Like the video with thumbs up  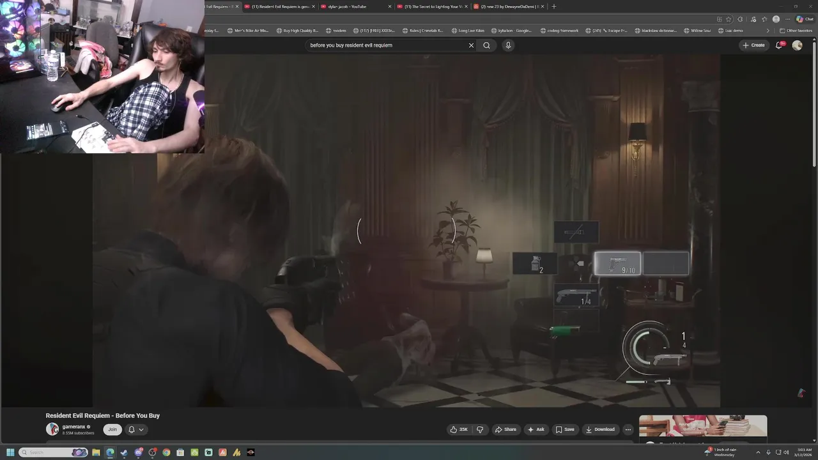point(459,429)
